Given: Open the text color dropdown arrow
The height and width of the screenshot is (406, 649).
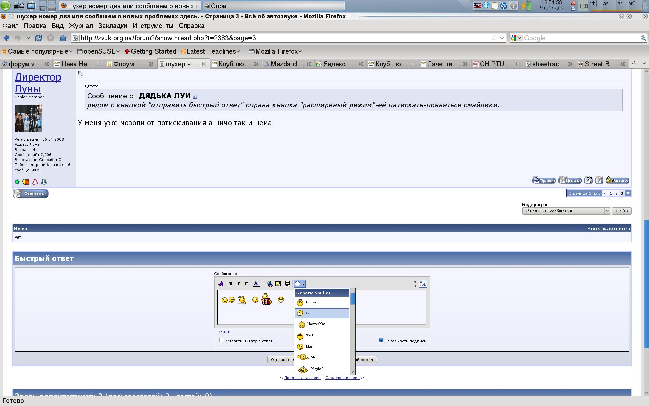Looking at the screenshot, I should 262,284.
